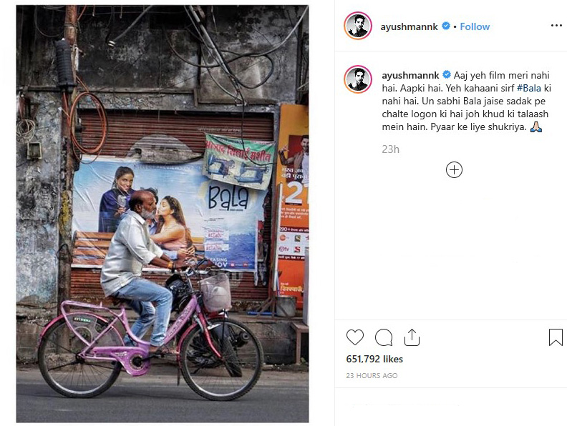
Task: Open the ayushmannk profile from the header username
Action: tap(409, 26)
